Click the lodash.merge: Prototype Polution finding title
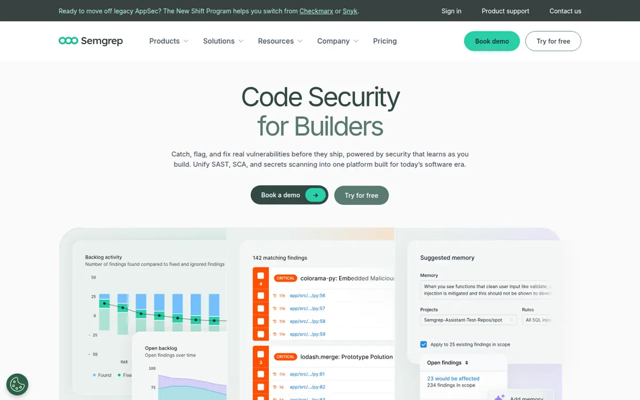Viewport: 640px width, 400px height. pyautogui.click(x=346, y=357)
